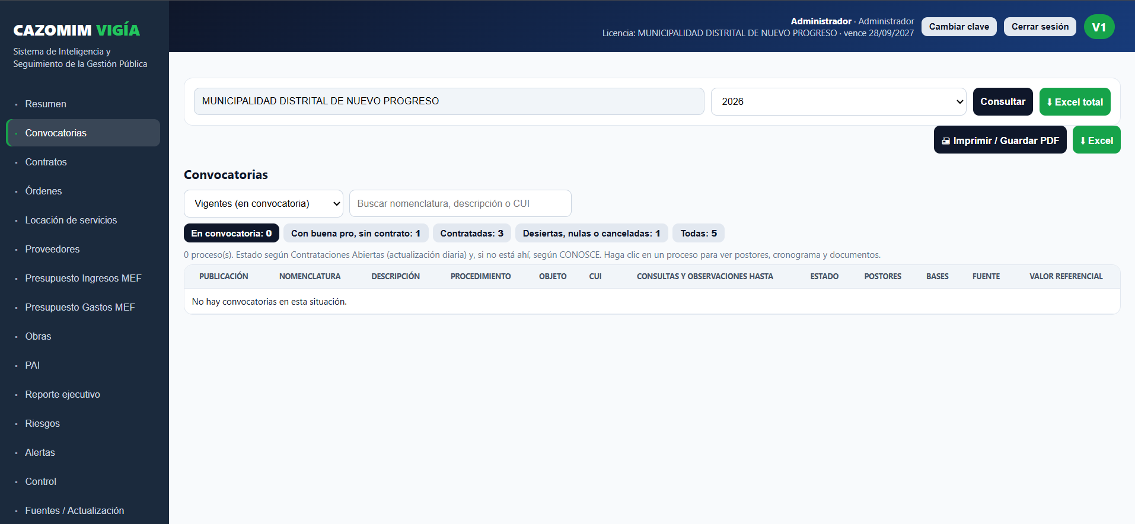Click the VALOR REFERENCIAL column header

click(1066, 276)
